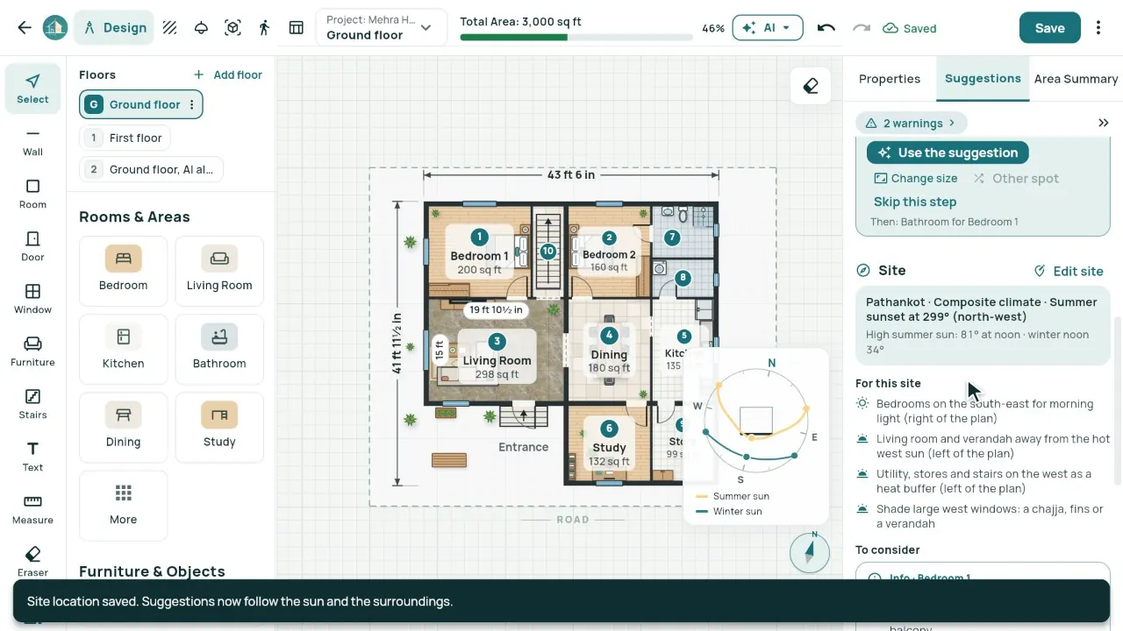1123x631 pixels.
Task: Switch to the Area Summary tab
Action: [x=1076, y=79]
